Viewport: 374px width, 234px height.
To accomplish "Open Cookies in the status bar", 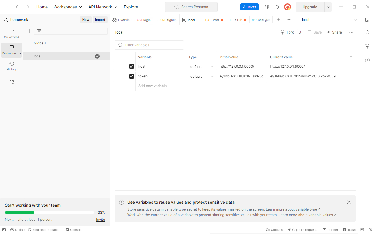I will [274, 230].
